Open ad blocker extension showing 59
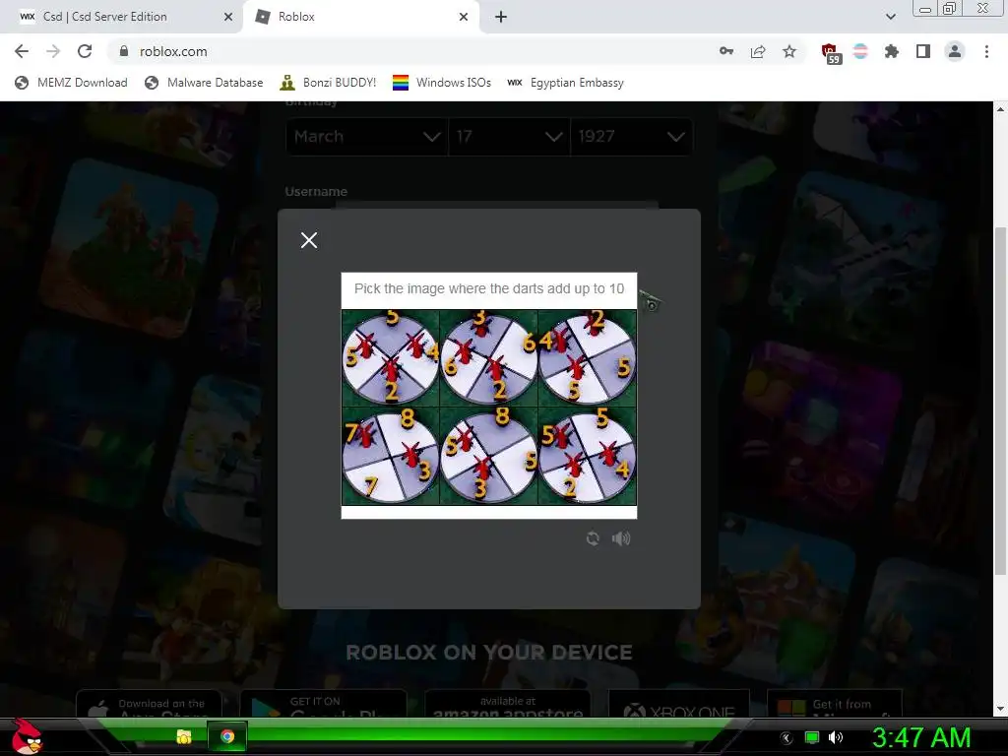1008x756 pixels. pos(831,53)
